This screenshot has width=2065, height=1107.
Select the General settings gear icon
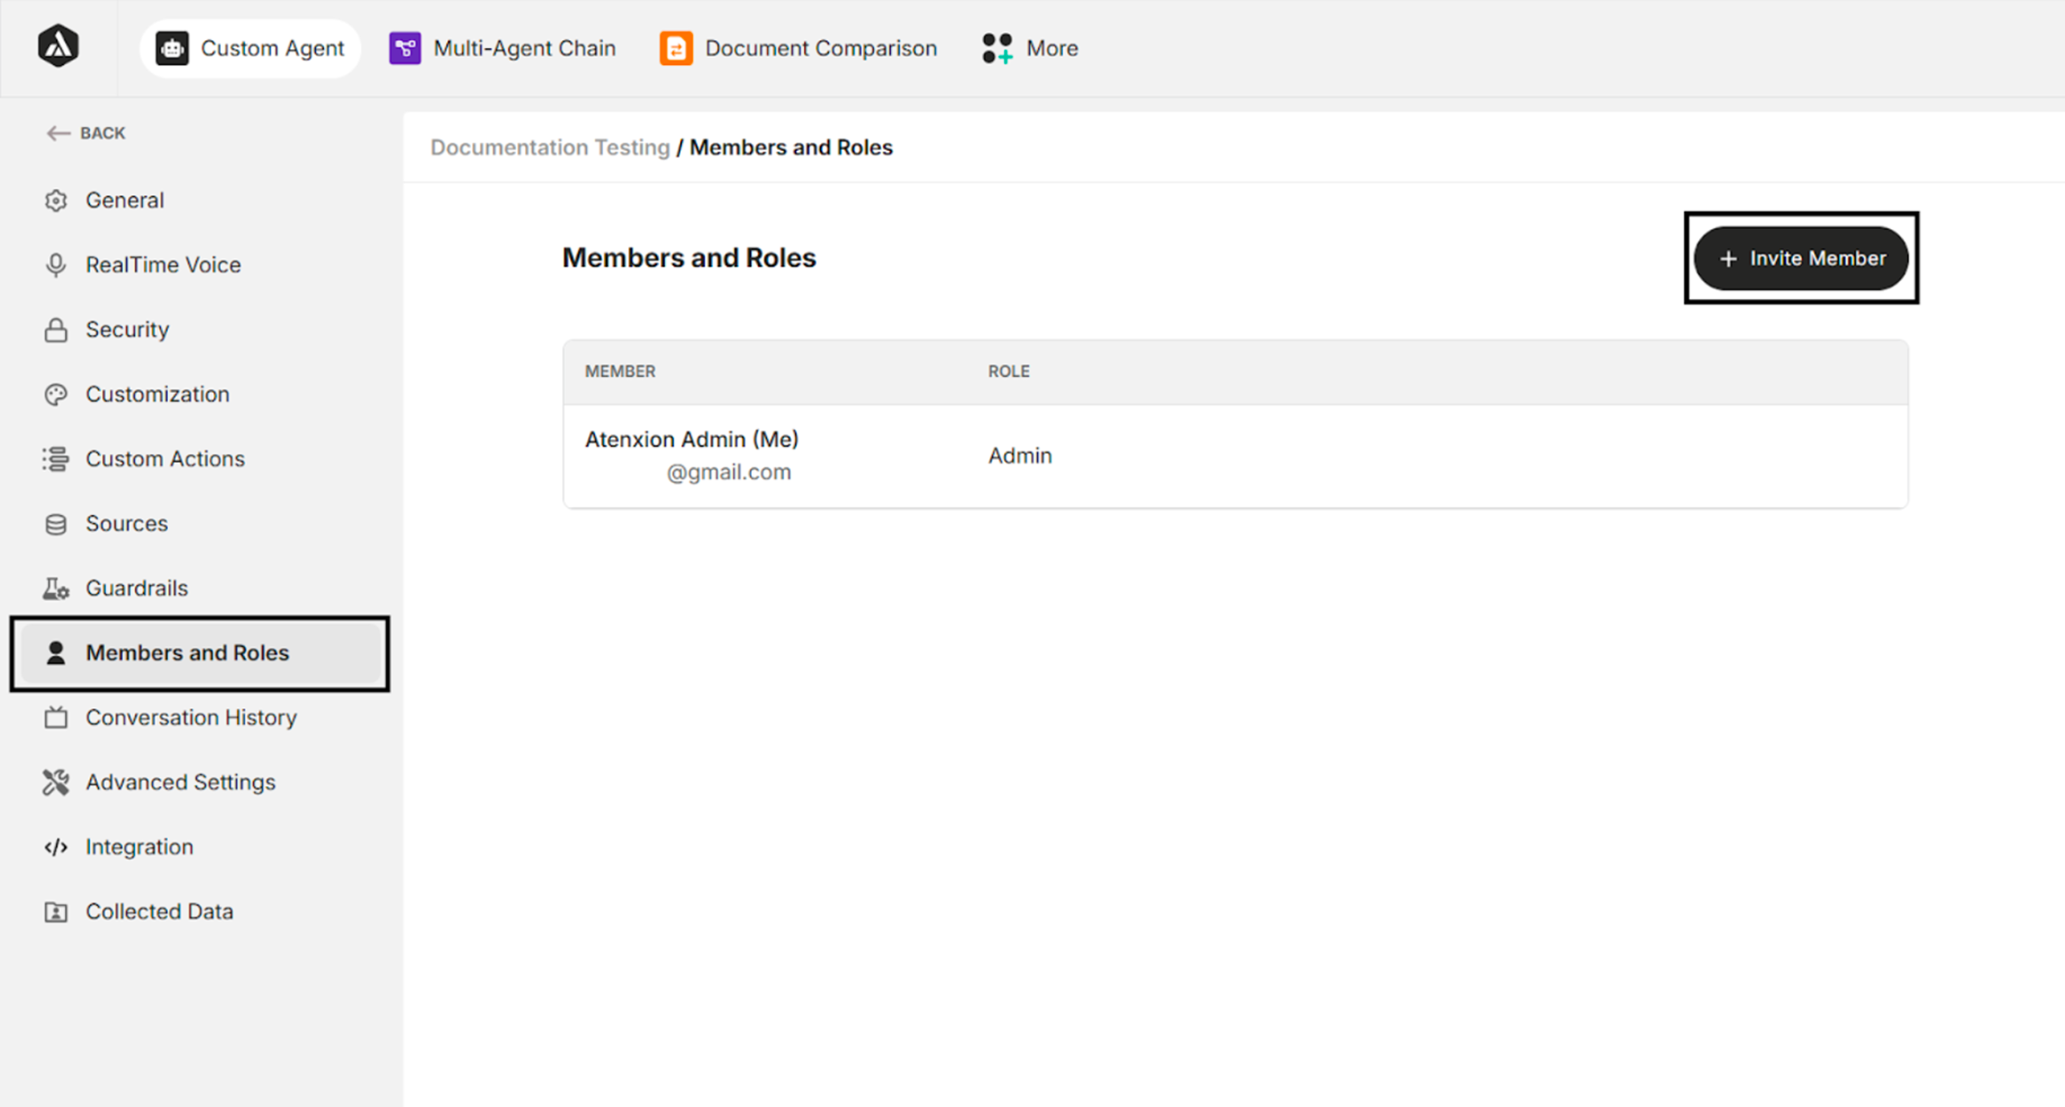tap(56, 200)
